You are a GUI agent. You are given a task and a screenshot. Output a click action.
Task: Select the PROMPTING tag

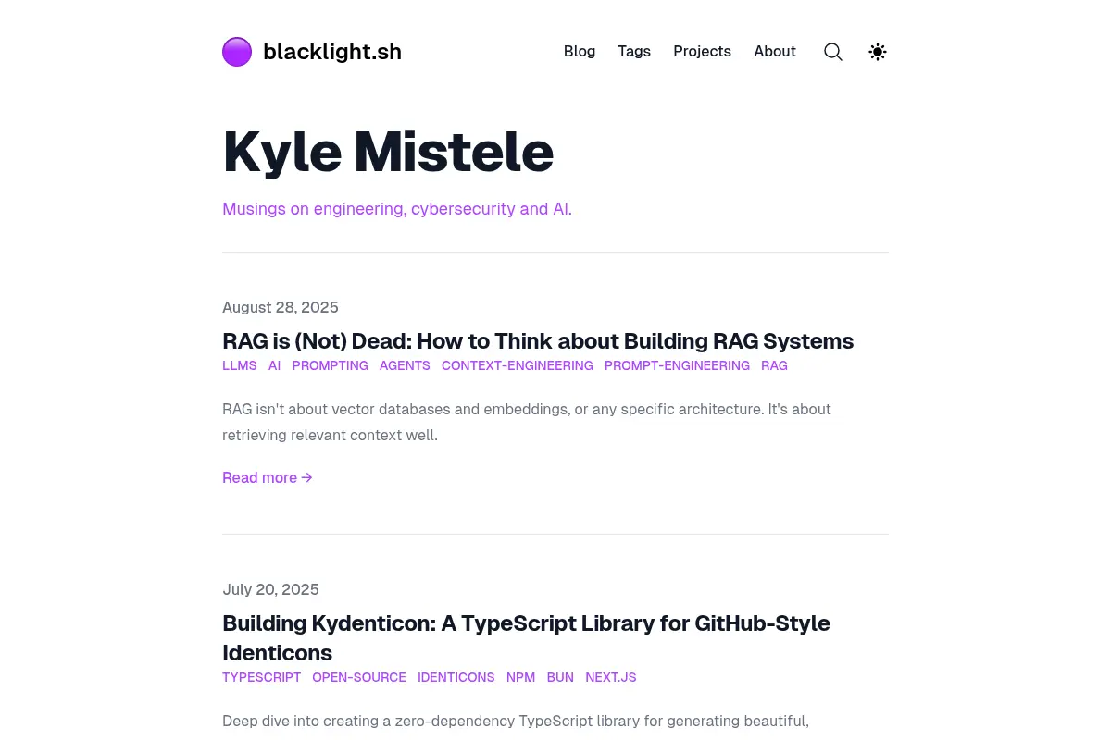[331, 365]
